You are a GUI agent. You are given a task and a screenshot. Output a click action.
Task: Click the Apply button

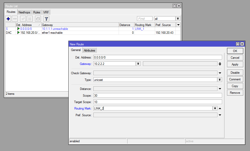tap(235, 64)
